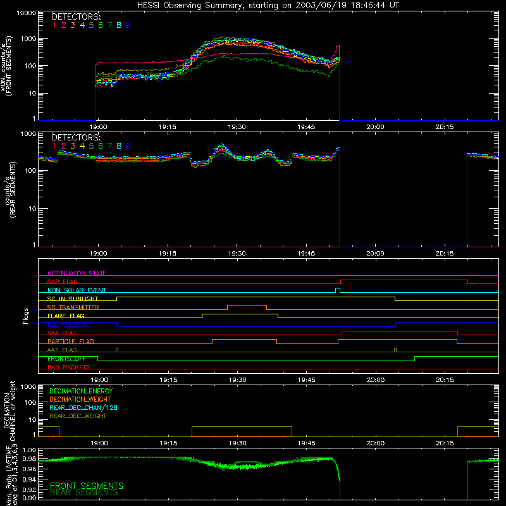Click the 'PARTICLE_FLAG' label
The image size is (506, 506).
[x=71, y=342]
